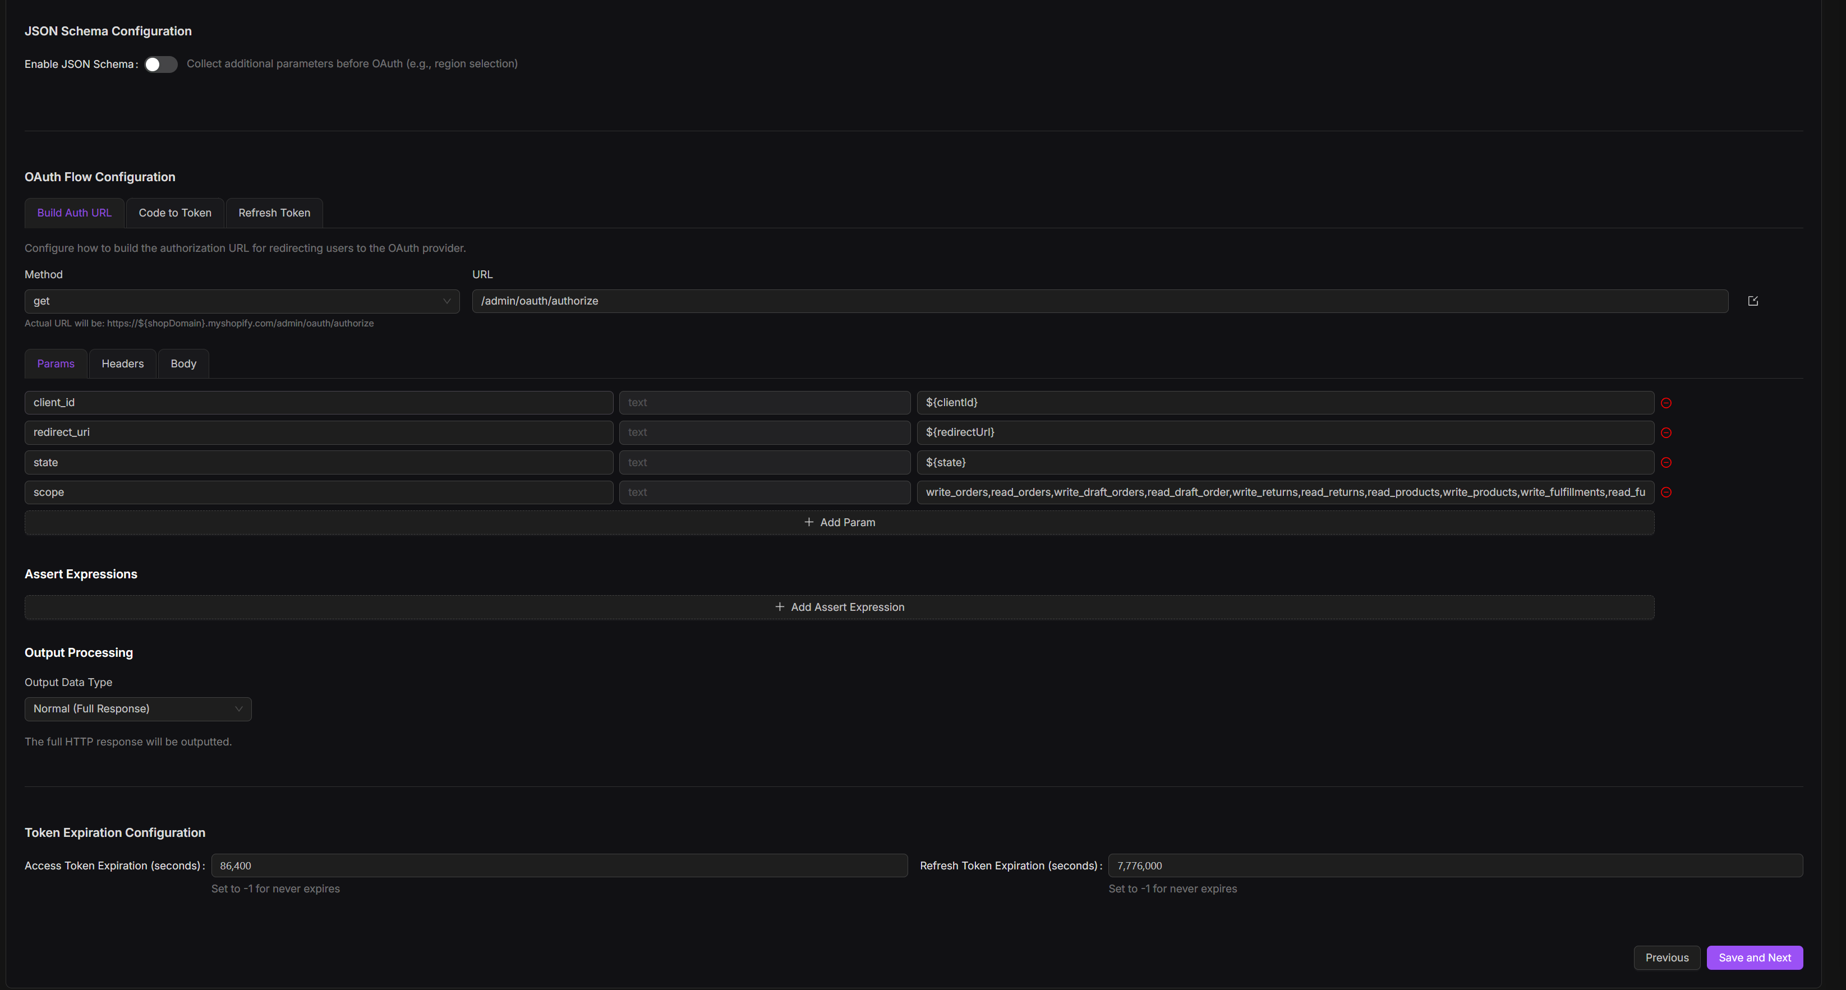Click the plus icon on Add Assert Expression
The height and width of the screenshot is (990, 1846).
[x=779, y=607]
